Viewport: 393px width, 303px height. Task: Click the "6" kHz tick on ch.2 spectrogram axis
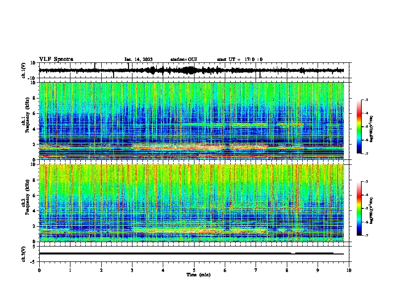coord(35,196)
